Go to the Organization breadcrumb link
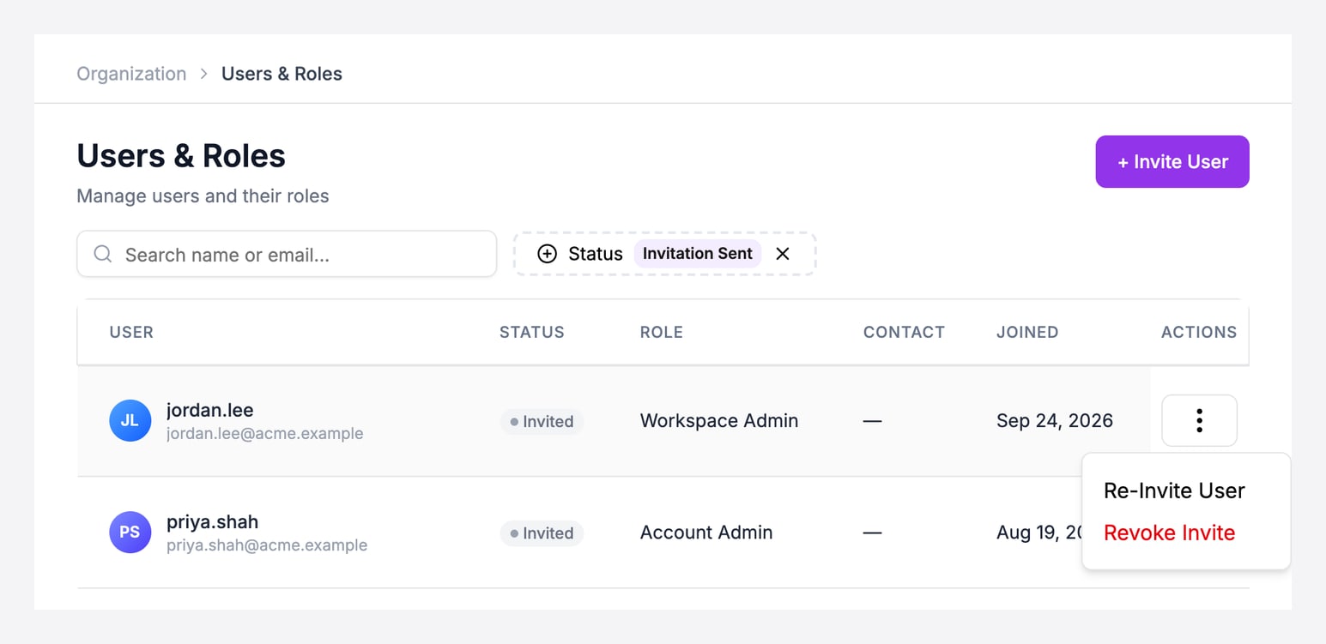The height and width of the screenshot is (644, 1326). tap(131, 74)
